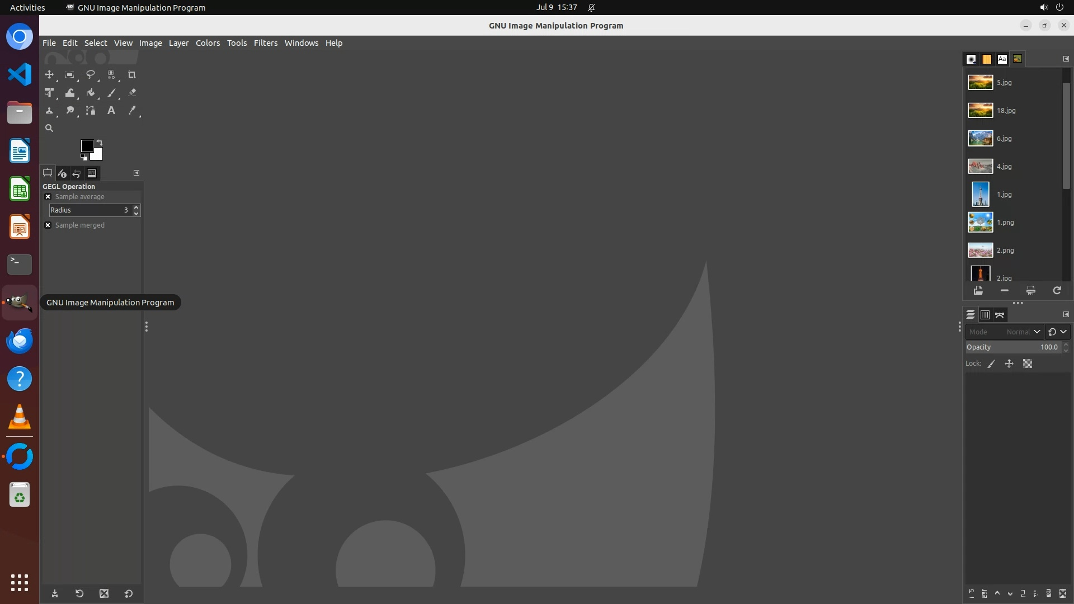The height and width of the screenshot is (604, 1074).
Task: Select the Eraser tool
Action: coord(132,93)
